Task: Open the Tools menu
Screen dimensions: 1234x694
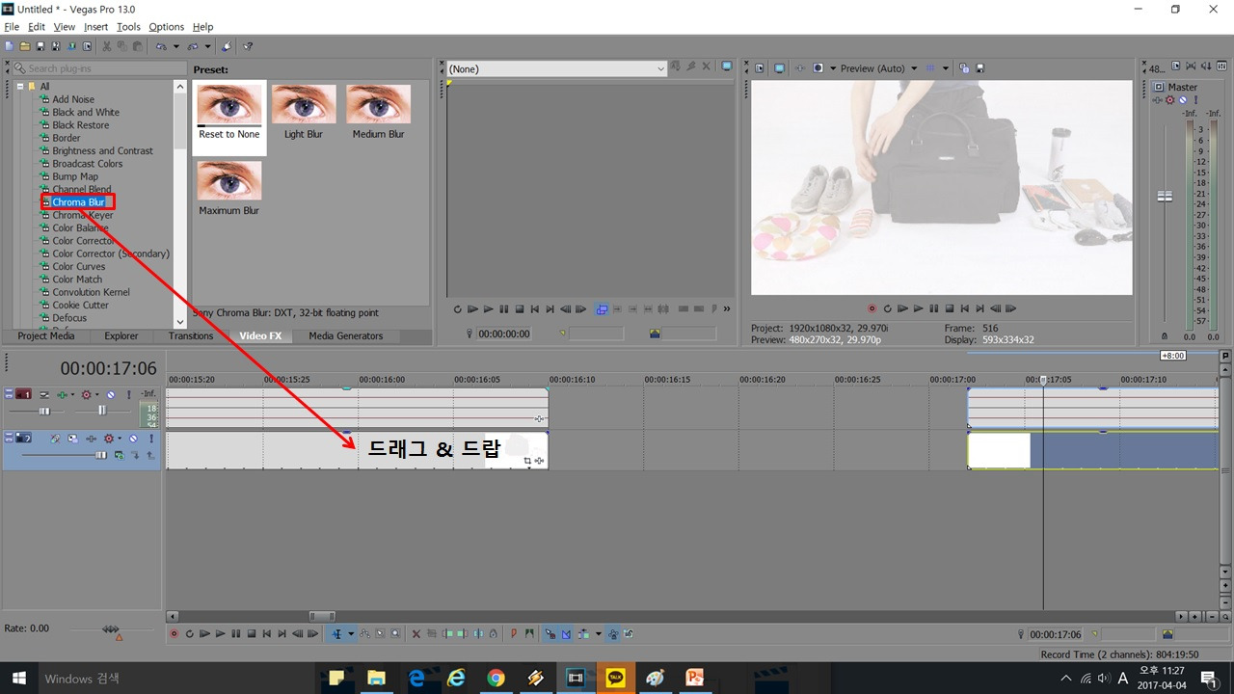Action: coord(128,27)
